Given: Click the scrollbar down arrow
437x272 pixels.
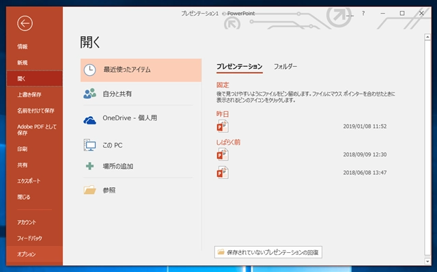Looking at the screenshot, I should [x=427, y=261].
